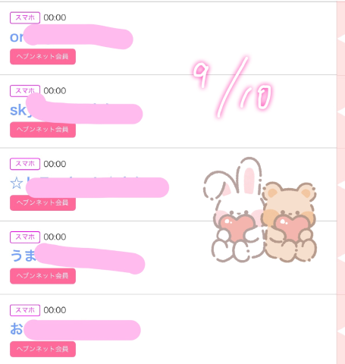This screenshot has height=364, width=345.
Task: Open the user name starting with 'sk'
Action: click(76, 110)
